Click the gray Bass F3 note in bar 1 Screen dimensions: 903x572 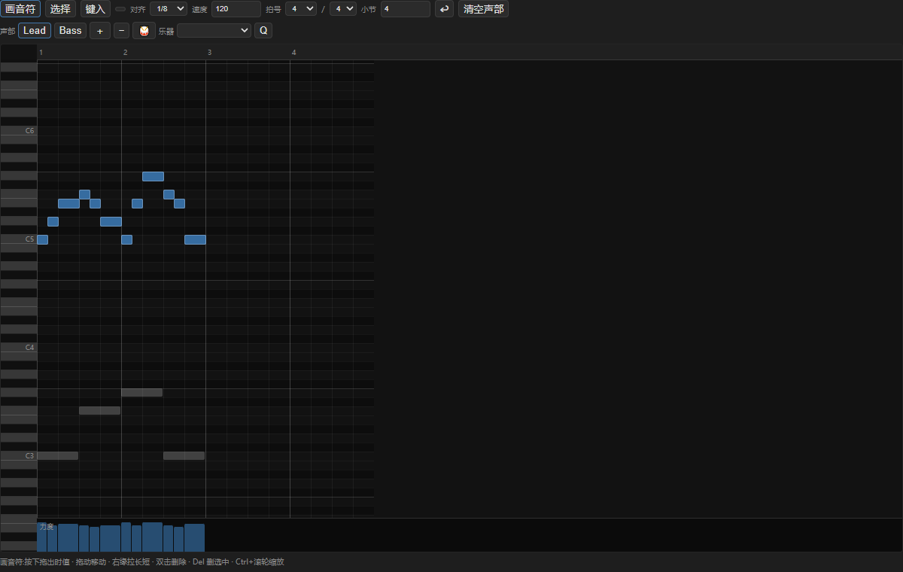pyautogui.click(x=100, y=411)
